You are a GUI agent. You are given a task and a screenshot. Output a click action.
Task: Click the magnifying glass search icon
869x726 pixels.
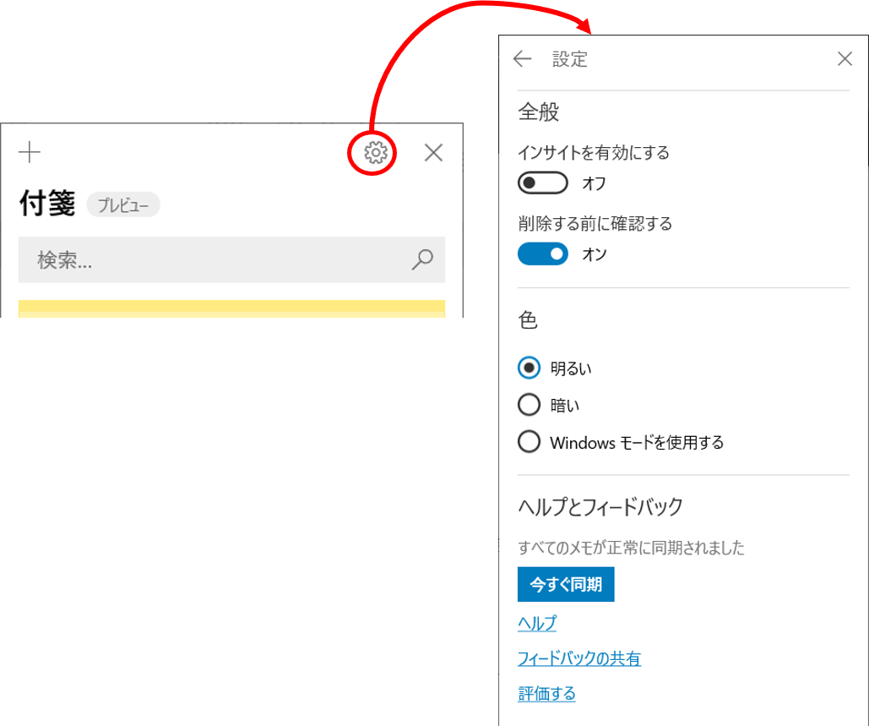422,259
